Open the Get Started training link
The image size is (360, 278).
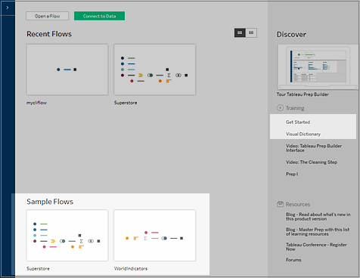(298, 122)
